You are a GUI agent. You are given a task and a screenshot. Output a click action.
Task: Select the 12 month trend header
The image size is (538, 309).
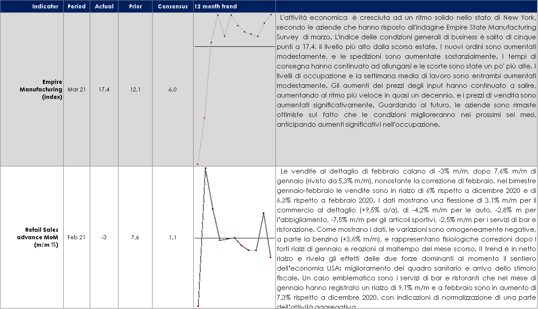tap(216, 7)
